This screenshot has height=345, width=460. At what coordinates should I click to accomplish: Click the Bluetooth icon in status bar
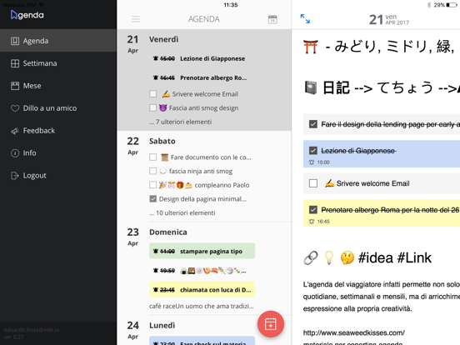(428, 5)
